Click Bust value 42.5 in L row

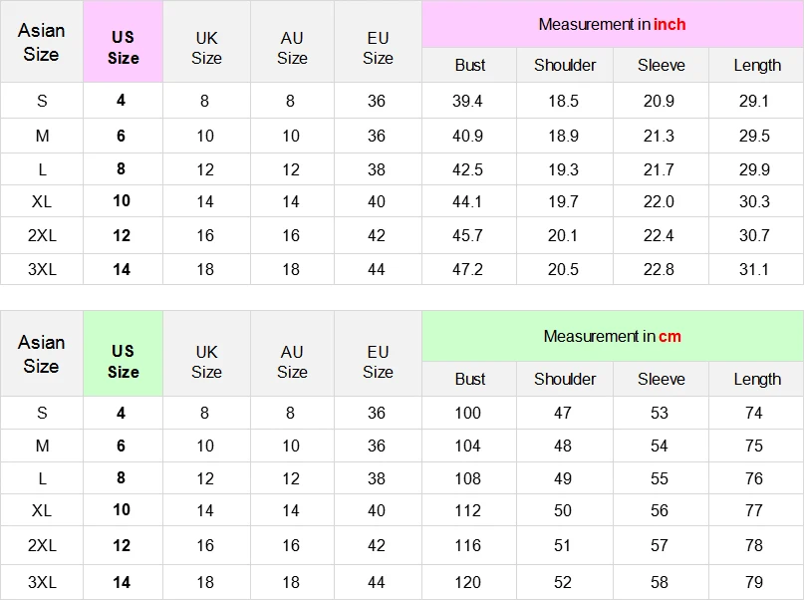pos(467,169)
